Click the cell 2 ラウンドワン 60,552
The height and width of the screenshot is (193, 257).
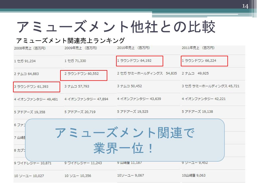(82, 74)
